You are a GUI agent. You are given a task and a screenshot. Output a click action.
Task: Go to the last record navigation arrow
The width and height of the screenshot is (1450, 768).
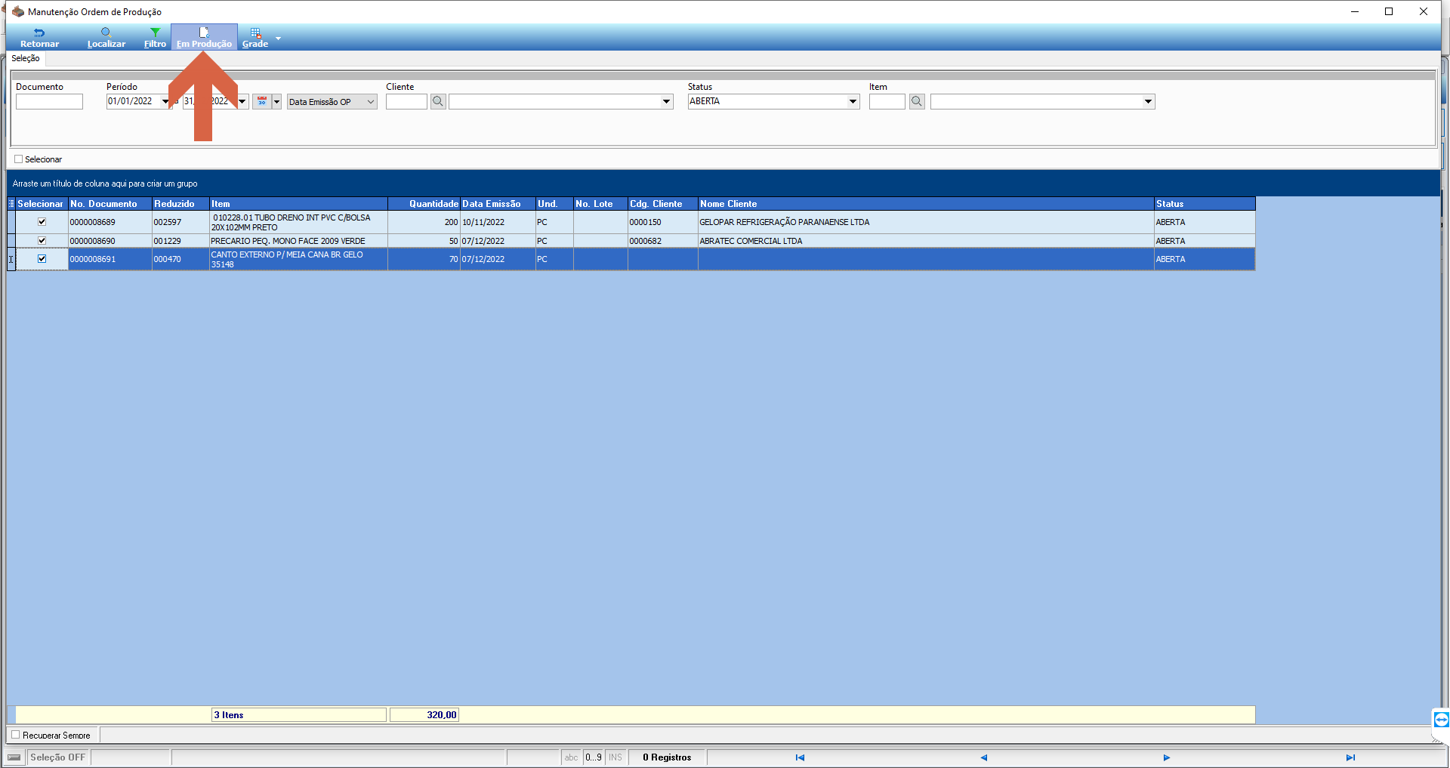pyautogui.click(x=1350, y=757)
